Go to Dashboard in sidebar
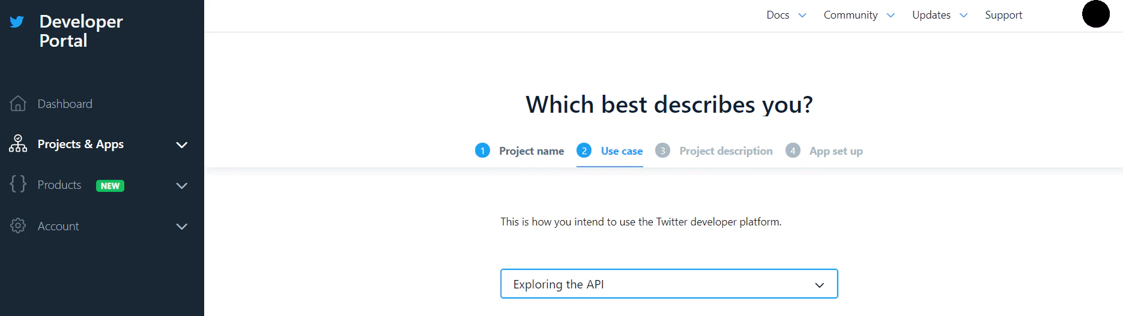 coord(65,104)
